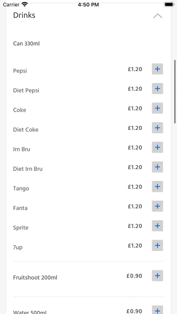Add Pepsi with the plus icon
The height and width of the screenshot is (314, 177).
(x=157, y=69)
